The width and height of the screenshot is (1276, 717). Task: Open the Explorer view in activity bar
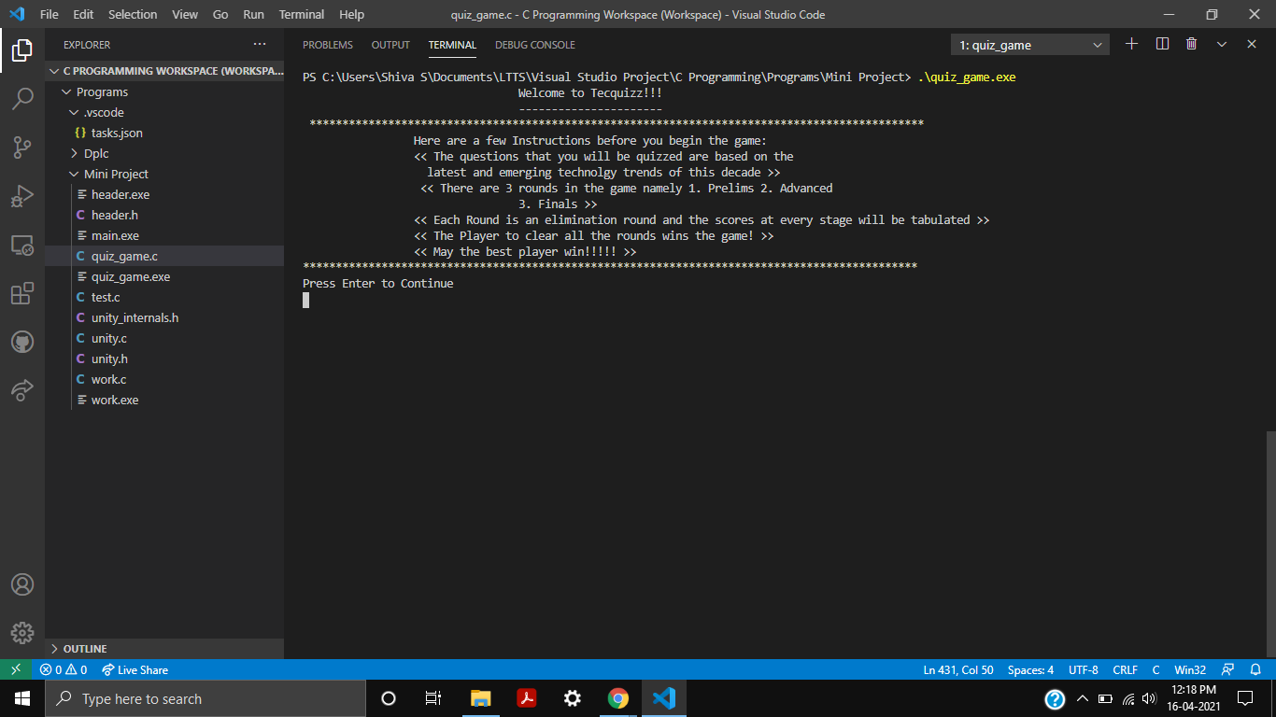[22, 50]
